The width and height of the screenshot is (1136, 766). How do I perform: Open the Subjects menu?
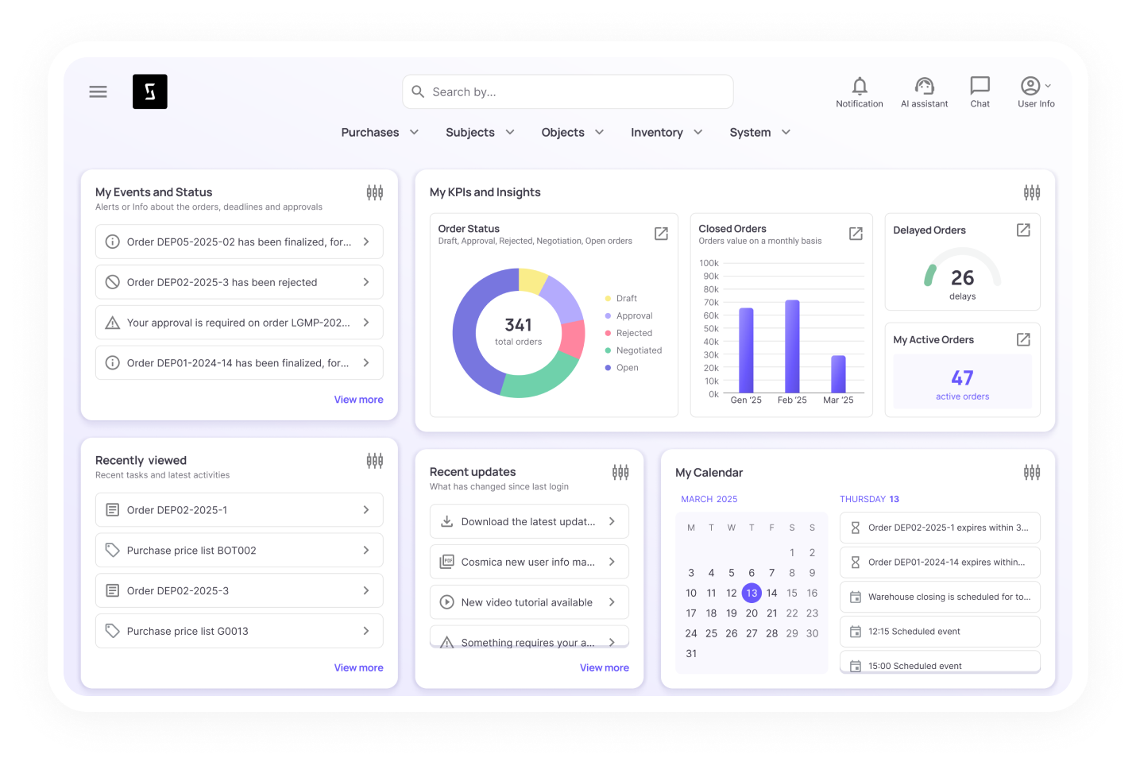pos(480,133)
